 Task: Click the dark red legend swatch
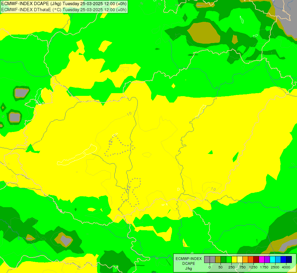(x=256, y=259)
